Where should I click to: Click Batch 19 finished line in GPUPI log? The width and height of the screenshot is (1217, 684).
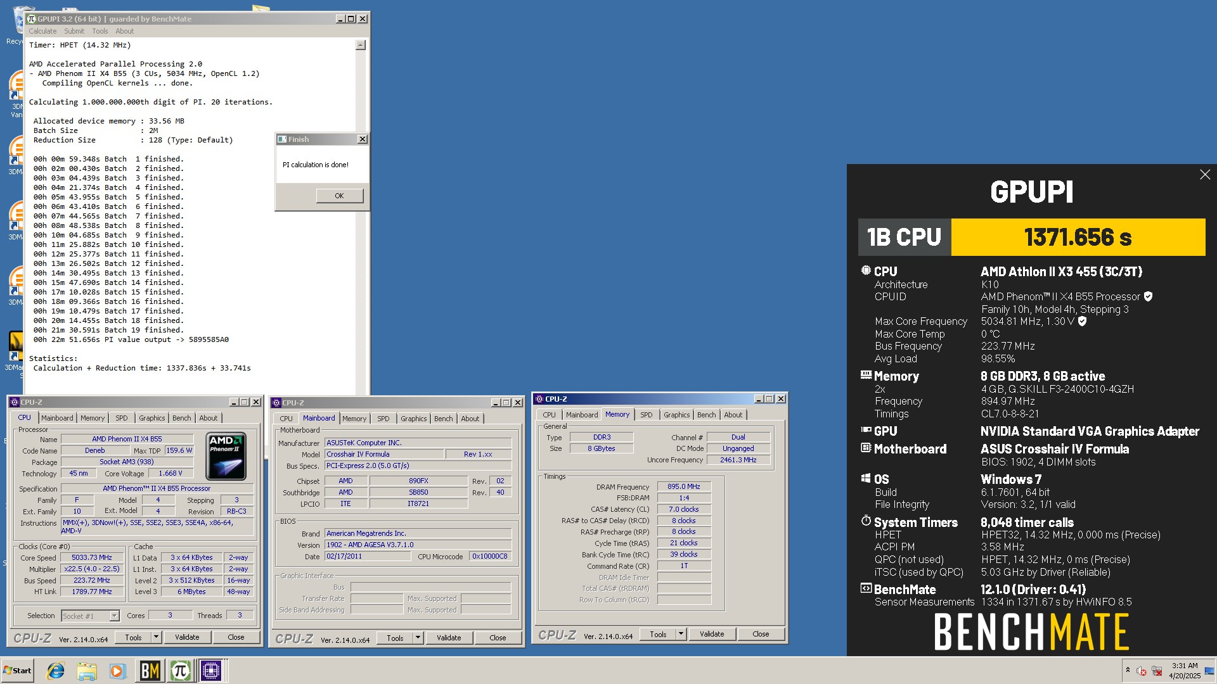pos(108,330)
